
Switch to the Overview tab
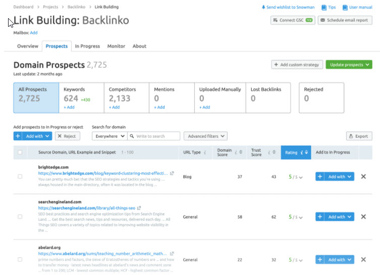(x=28, y=46)
